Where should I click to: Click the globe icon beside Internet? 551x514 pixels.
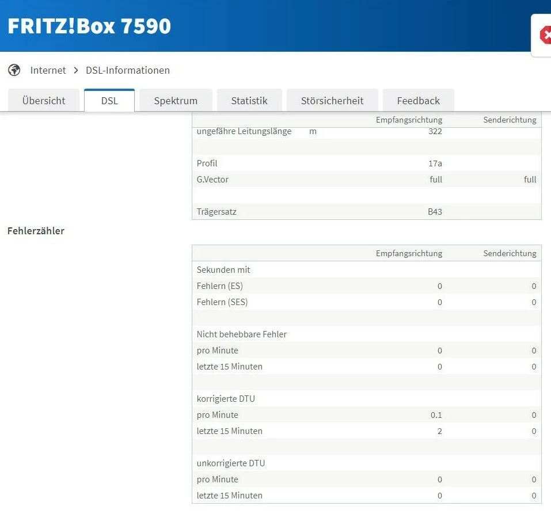[14, 70]
